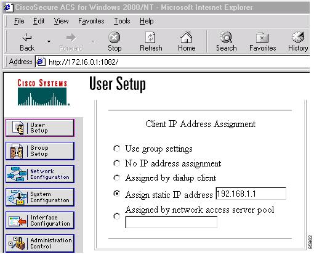Open the File menu
314x254 pixels.
[19, 21]
